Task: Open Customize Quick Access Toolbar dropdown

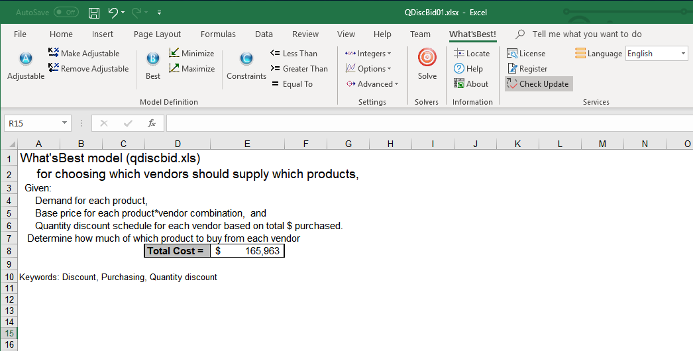Action: point(159,13)
